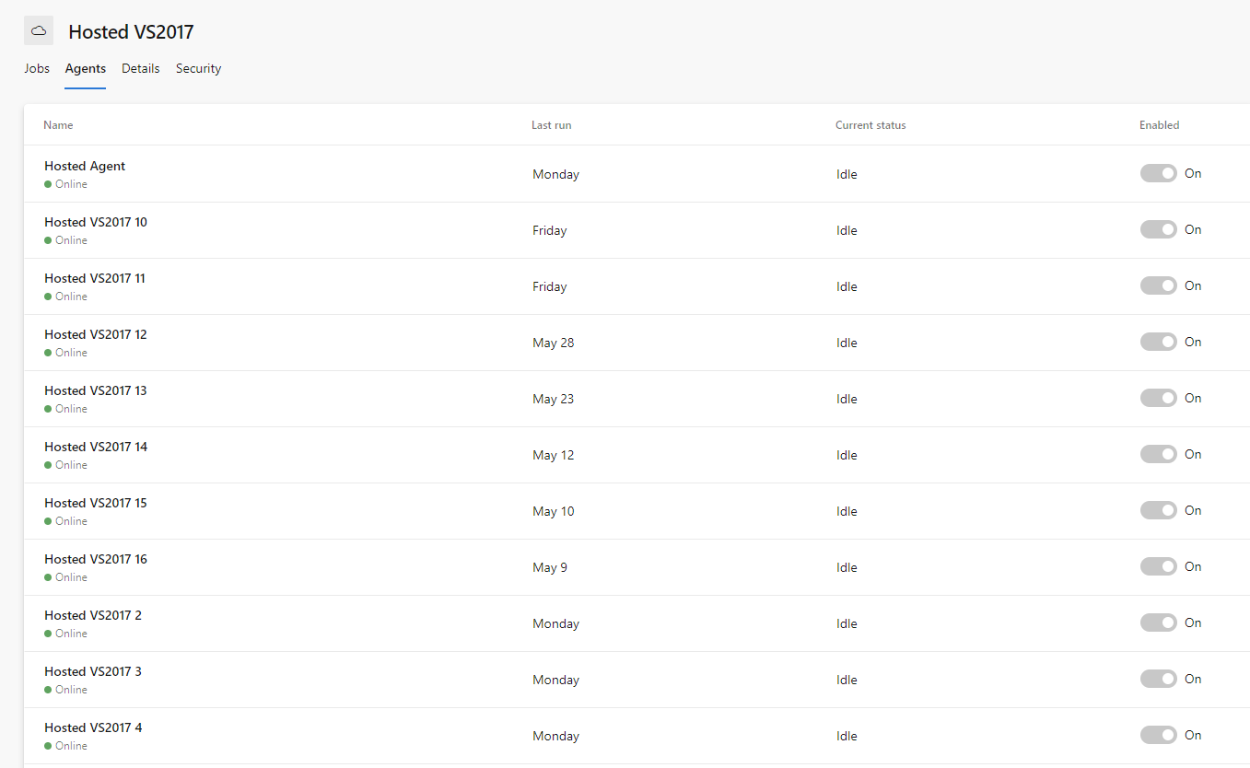Select the Hosted VS2017 11 agent
Image resolution: width=1250 pixels, height=768 pixels.
(x=95, y=278)
